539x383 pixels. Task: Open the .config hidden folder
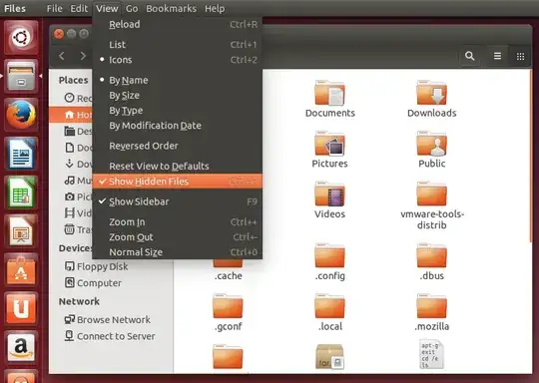click(329, 255)
